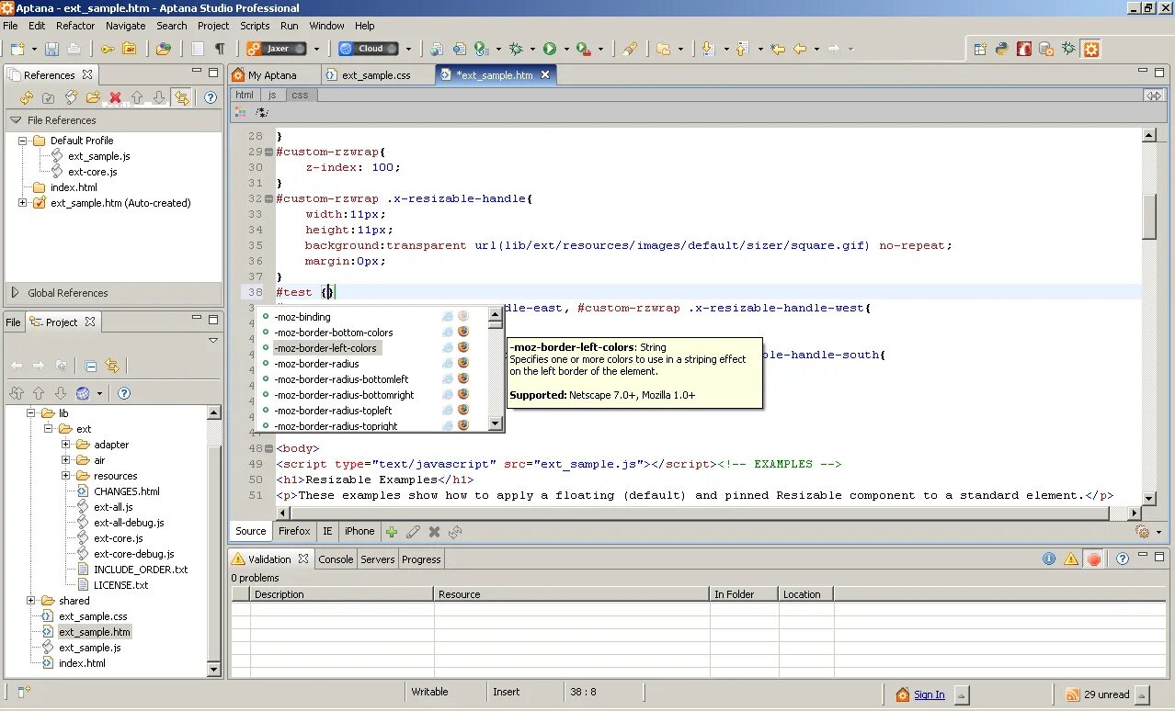The width and height of the screenshot is (1175, 711).
Task: Click the help icon in References panel
Action: (x=211, y=96)
